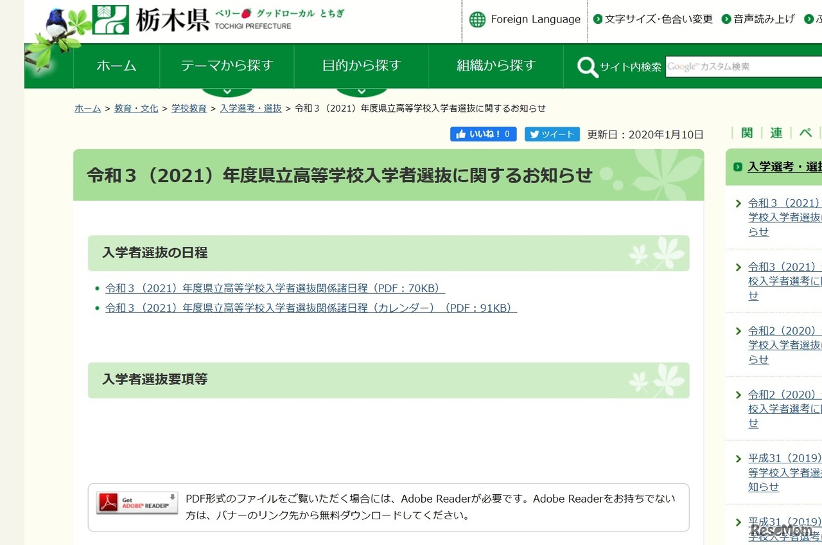Click the Facebook いいね! button
822x545 pixels.
point(483,134)
